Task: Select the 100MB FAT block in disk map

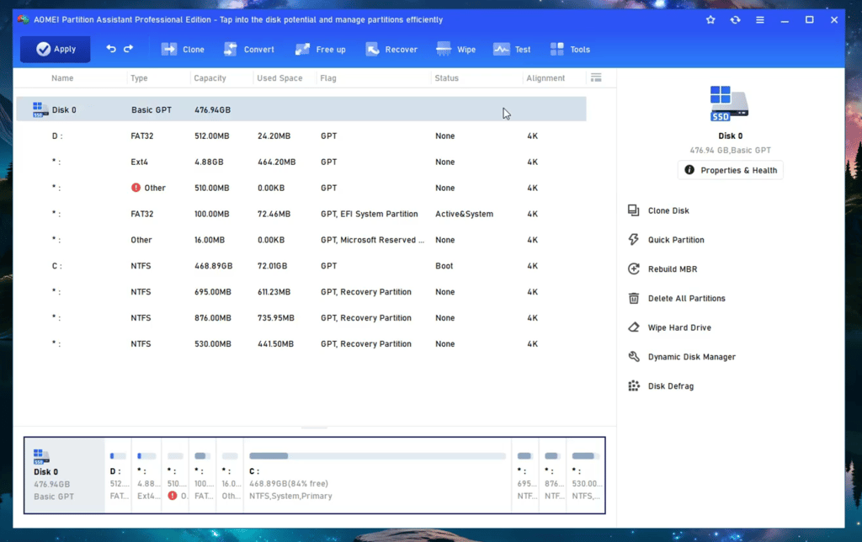Action: [x=203, y=476]
